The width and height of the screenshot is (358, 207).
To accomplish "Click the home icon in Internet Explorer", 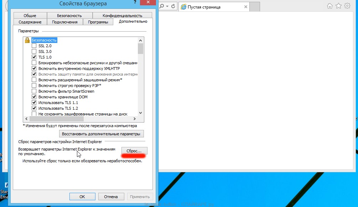I will (330, 6).
